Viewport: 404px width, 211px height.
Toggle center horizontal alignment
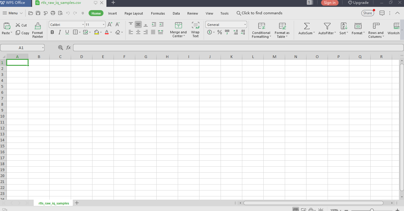[138, 32]
